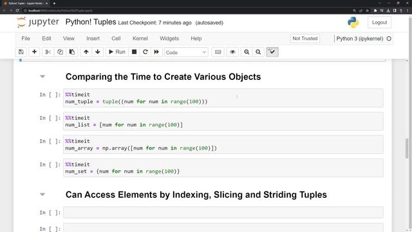
Task: Open the Widgets menu
Action: 169,39
